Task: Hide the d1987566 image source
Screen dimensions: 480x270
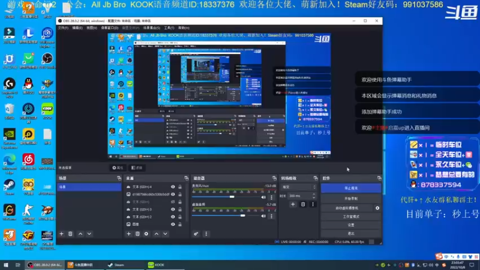Action: (173, 194)
